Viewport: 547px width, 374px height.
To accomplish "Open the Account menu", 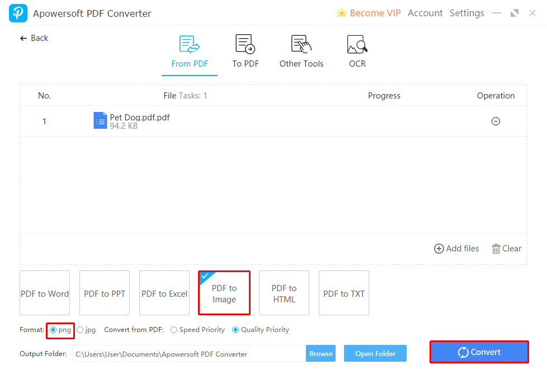I will (425, 12).
